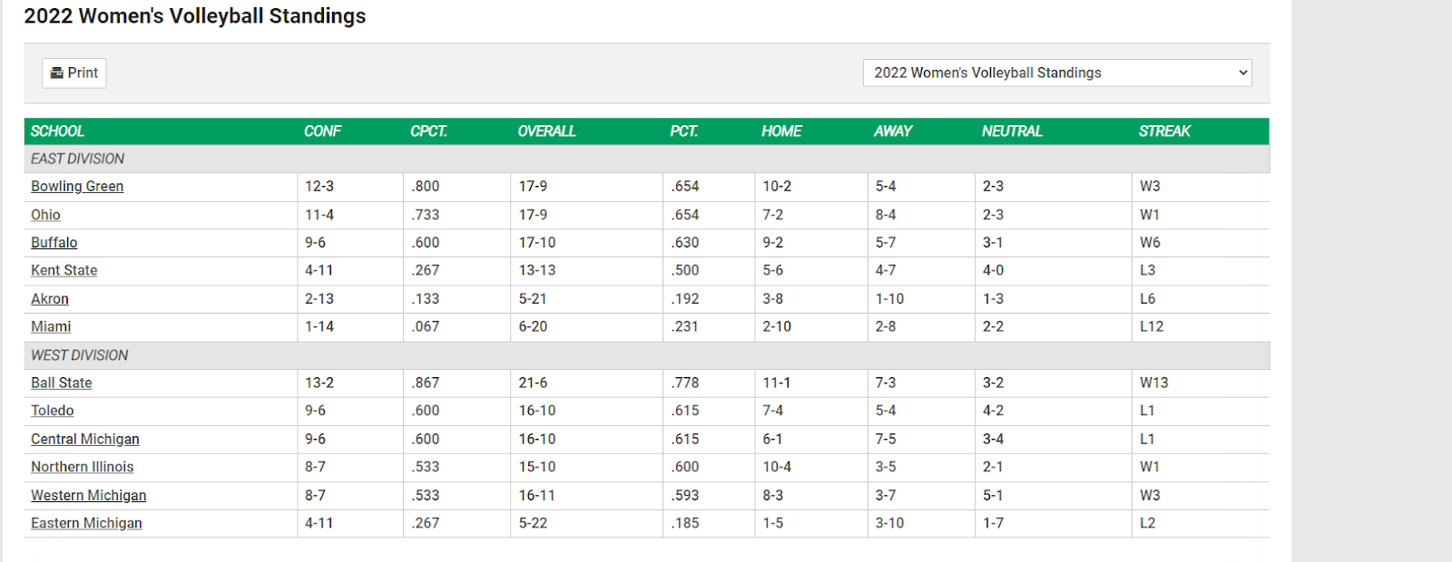Open the Northern Illinois team link
This screenshot has width=1452, height=562.
point(83,467)
